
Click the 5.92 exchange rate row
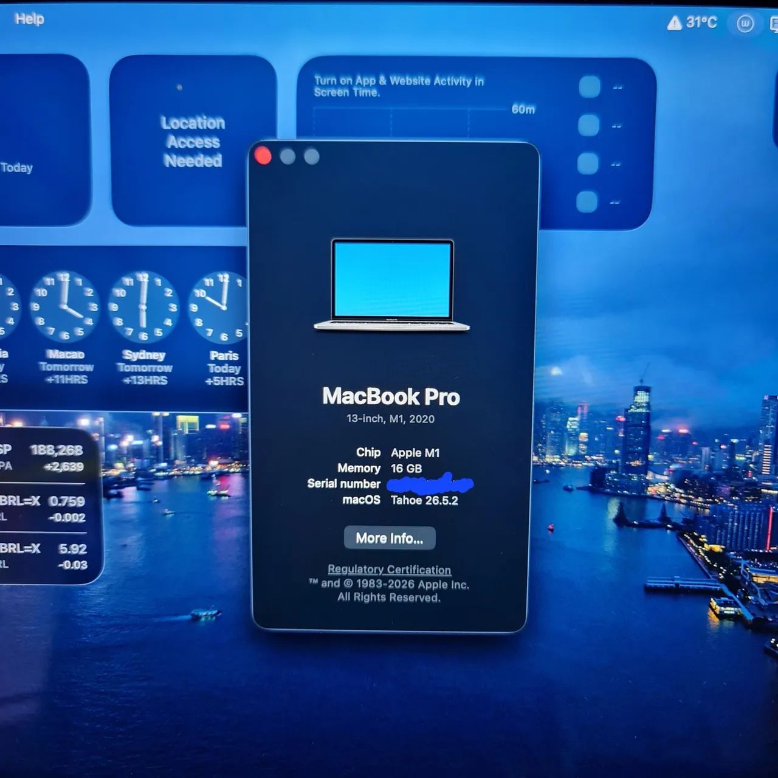tap(44, 556)
